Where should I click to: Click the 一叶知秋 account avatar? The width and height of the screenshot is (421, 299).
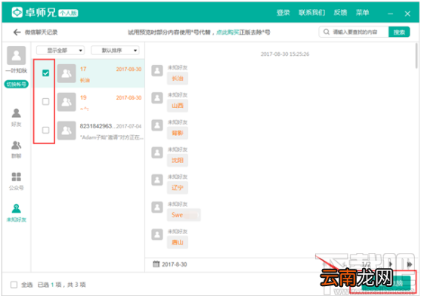click(x=17, y=56)
